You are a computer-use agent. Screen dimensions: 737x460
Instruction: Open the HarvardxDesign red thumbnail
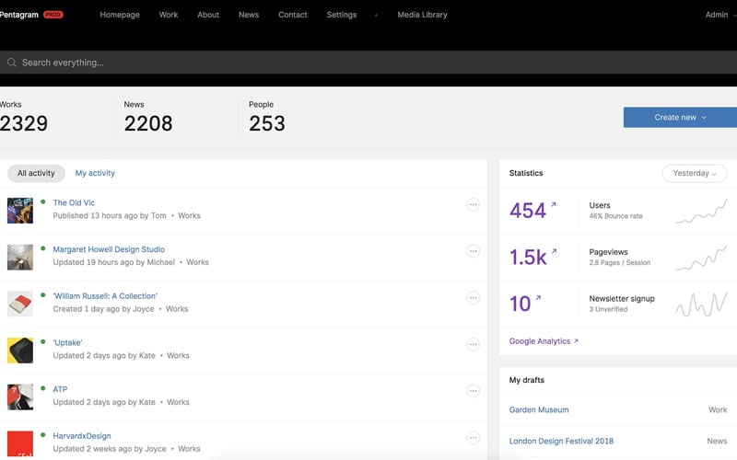[20, 443]
